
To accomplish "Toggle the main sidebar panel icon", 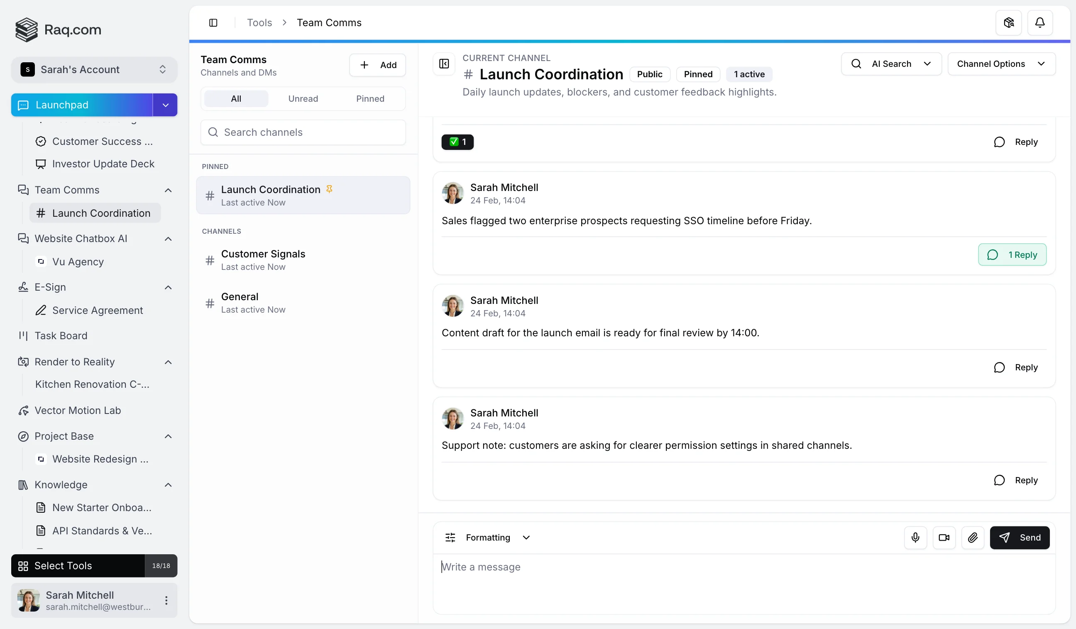I will pos(213,23).
